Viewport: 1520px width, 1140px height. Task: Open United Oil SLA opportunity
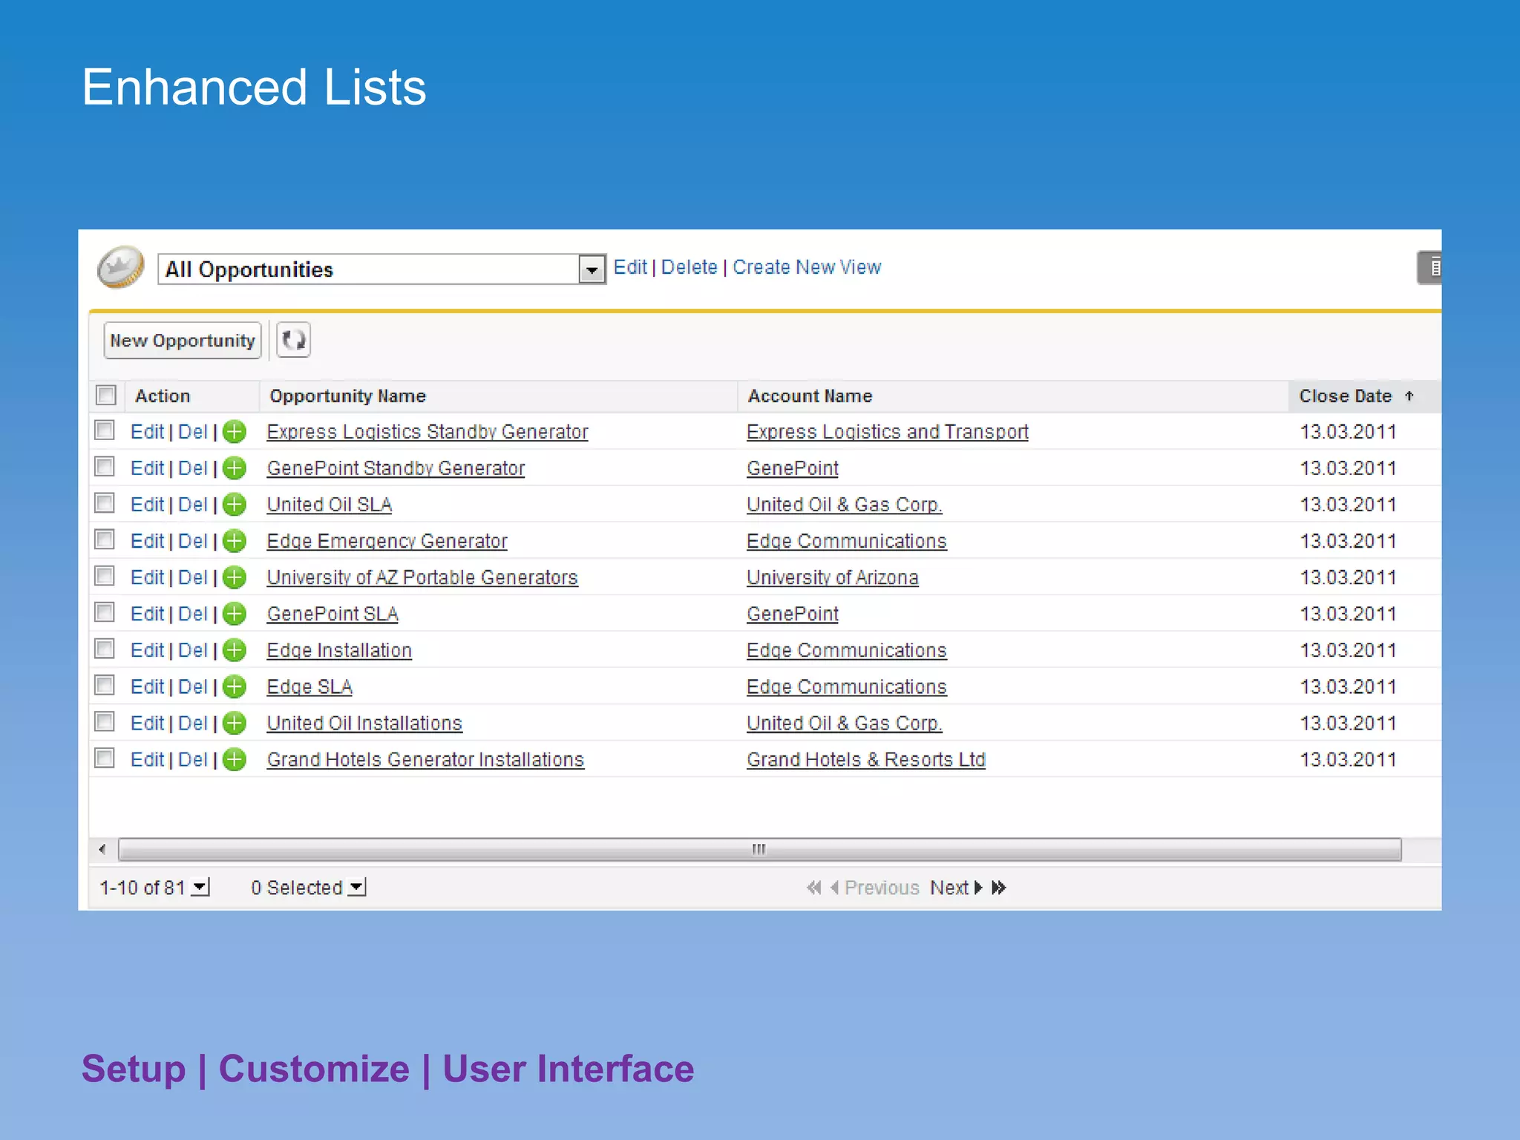pyautogui.click(x=330, y=505)
